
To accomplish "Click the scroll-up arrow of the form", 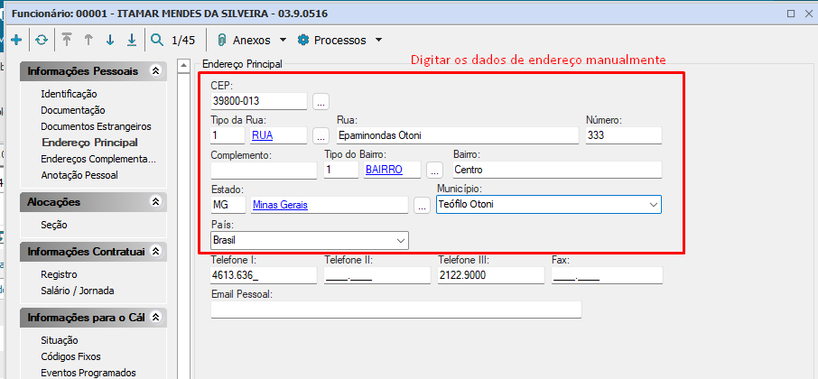I will (x=183, y=66).
